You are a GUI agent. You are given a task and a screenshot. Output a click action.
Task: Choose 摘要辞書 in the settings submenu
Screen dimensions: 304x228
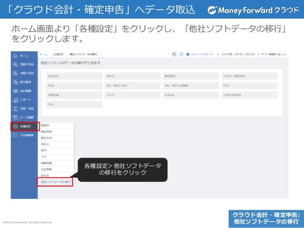coord(56,163)
